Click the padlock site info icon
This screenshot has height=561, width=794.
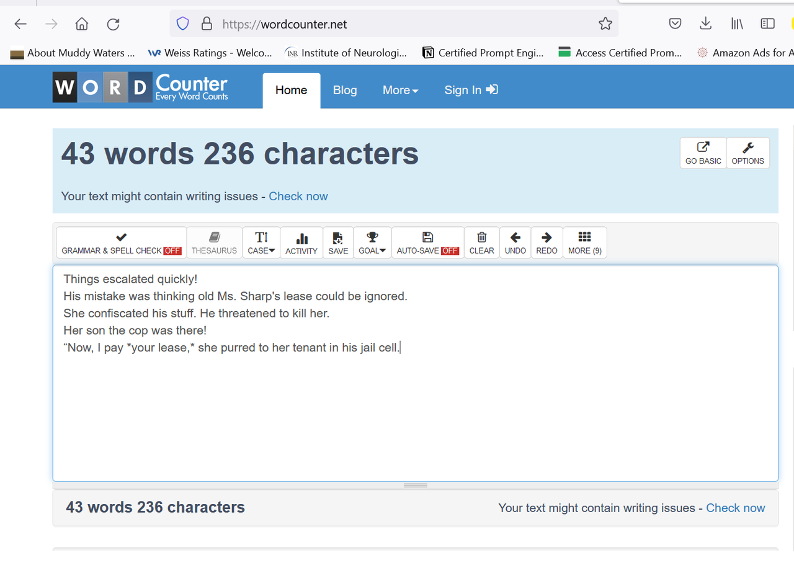pos(207,24)
